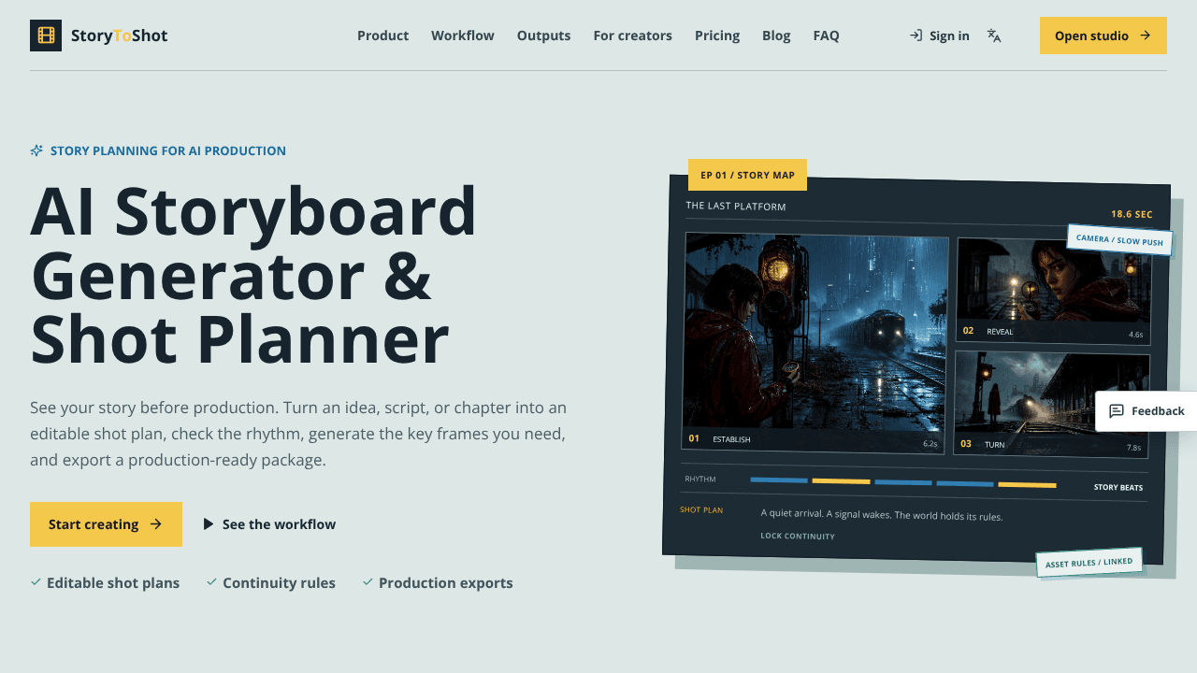Go to the FAQ nav link
The width and height of the screenshot is (1197, 673).
tap(826, 36)
